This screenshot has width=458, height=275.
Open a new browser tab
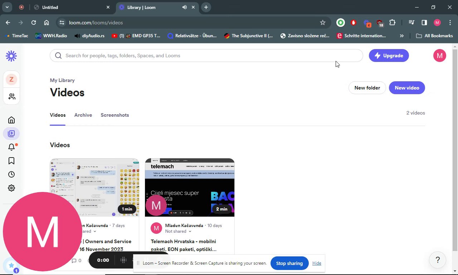[206, 7]
